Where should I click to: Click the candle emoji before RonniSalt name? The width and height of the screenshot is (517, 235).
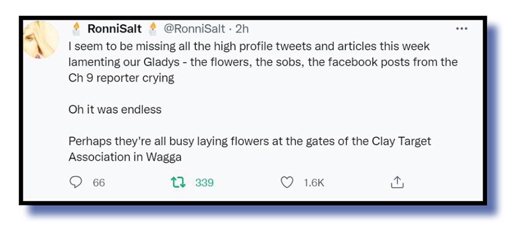[76, 28]
